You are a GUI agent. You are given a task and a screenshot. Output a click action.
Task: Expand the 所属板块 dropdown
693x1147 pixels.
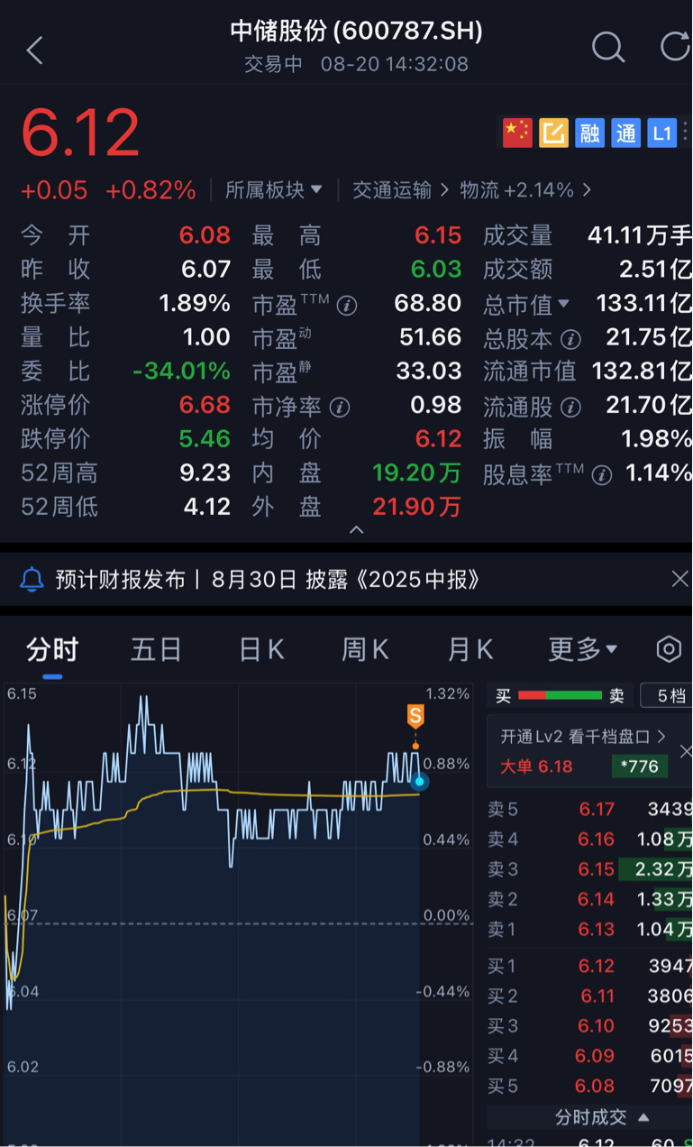274,189
